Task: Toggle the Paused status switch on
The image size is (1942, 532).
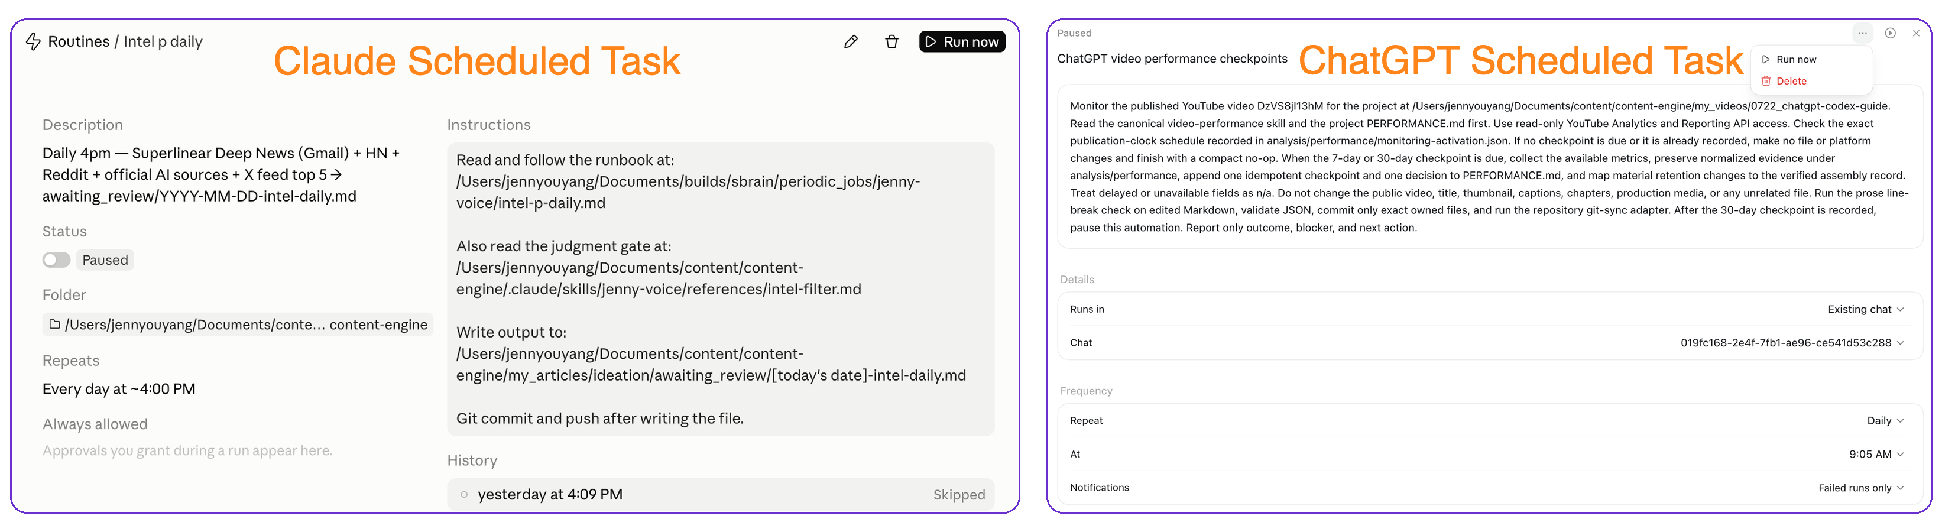Action: (x=57, y=260)
